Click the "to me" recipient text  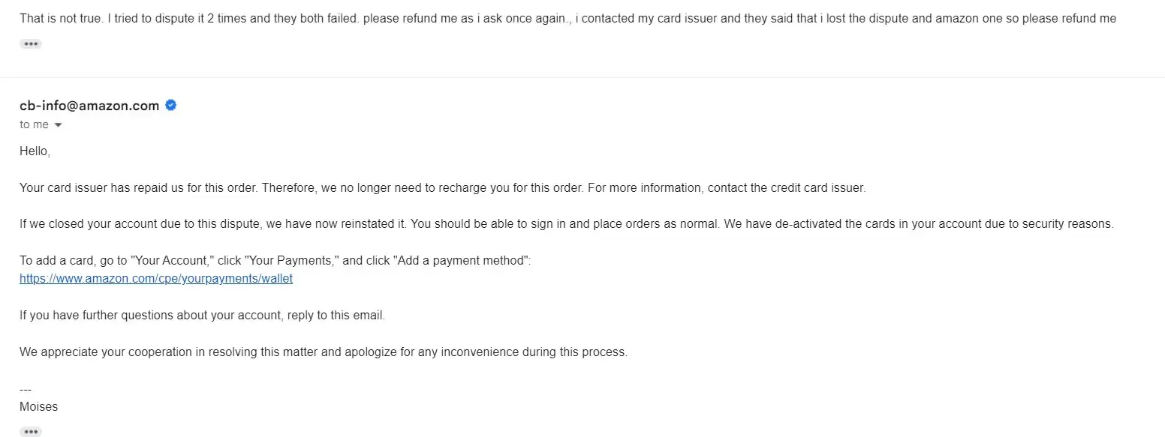35,125
